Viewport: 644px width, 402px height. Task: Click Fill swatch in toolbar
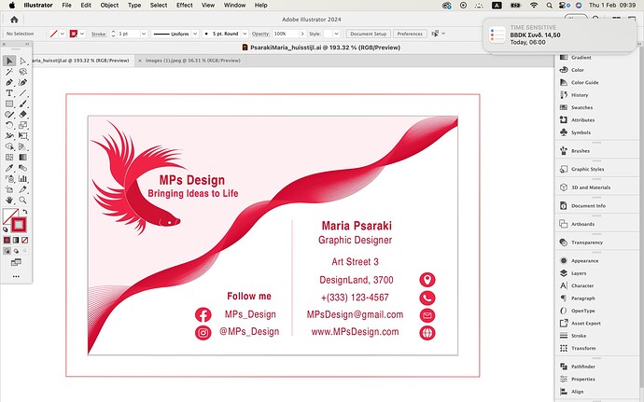(x=10, y=216)
